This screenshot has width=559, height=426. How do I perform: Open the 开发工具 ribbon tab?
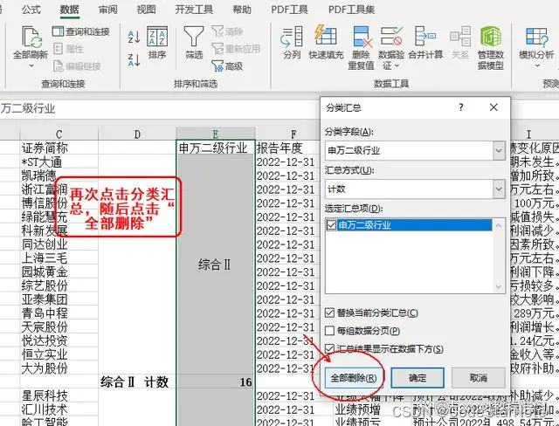(194, 10)
